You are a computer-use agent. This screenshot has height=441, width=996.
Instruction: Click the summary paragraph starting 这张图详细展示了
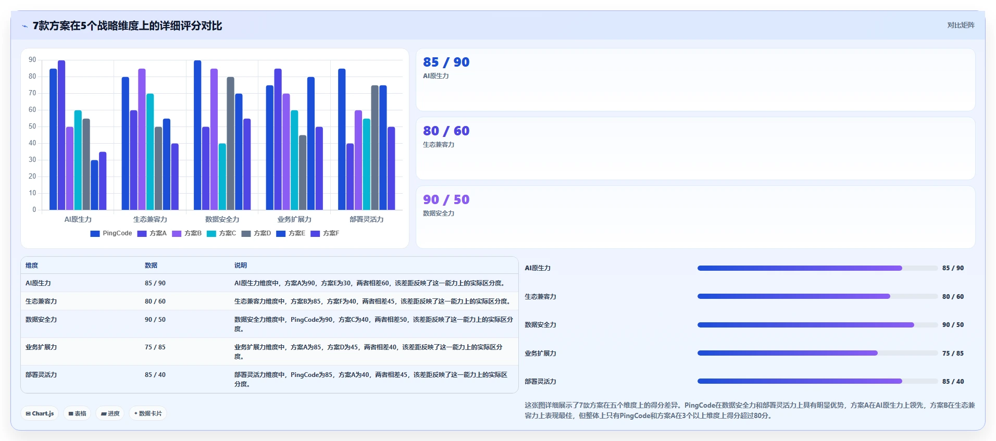(x=750, y=410)
